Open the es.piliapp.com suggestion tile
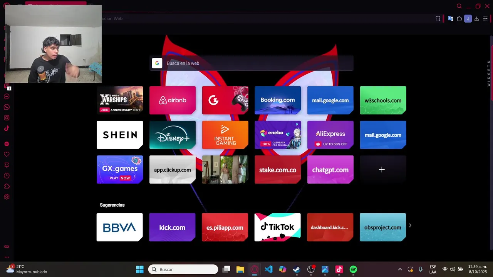The width and height of the screenshot is (493, 277). point(225,227)
